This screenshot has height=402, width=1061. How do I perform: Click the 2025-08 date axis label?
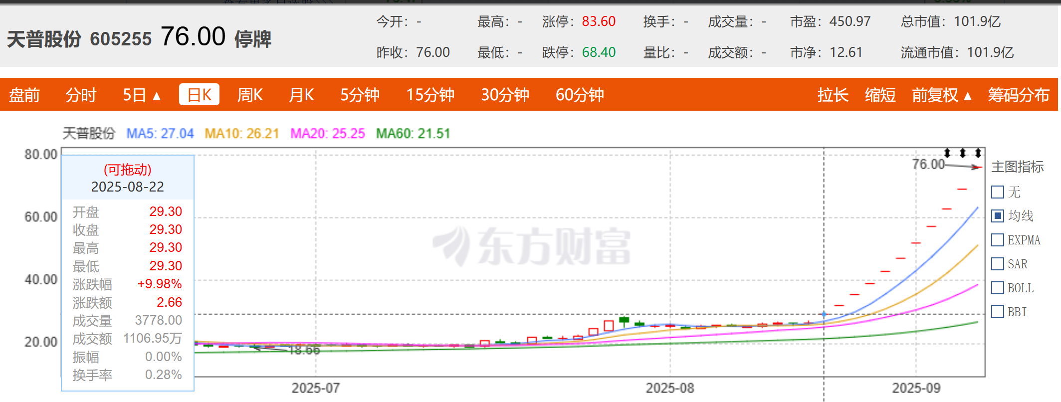670,388
